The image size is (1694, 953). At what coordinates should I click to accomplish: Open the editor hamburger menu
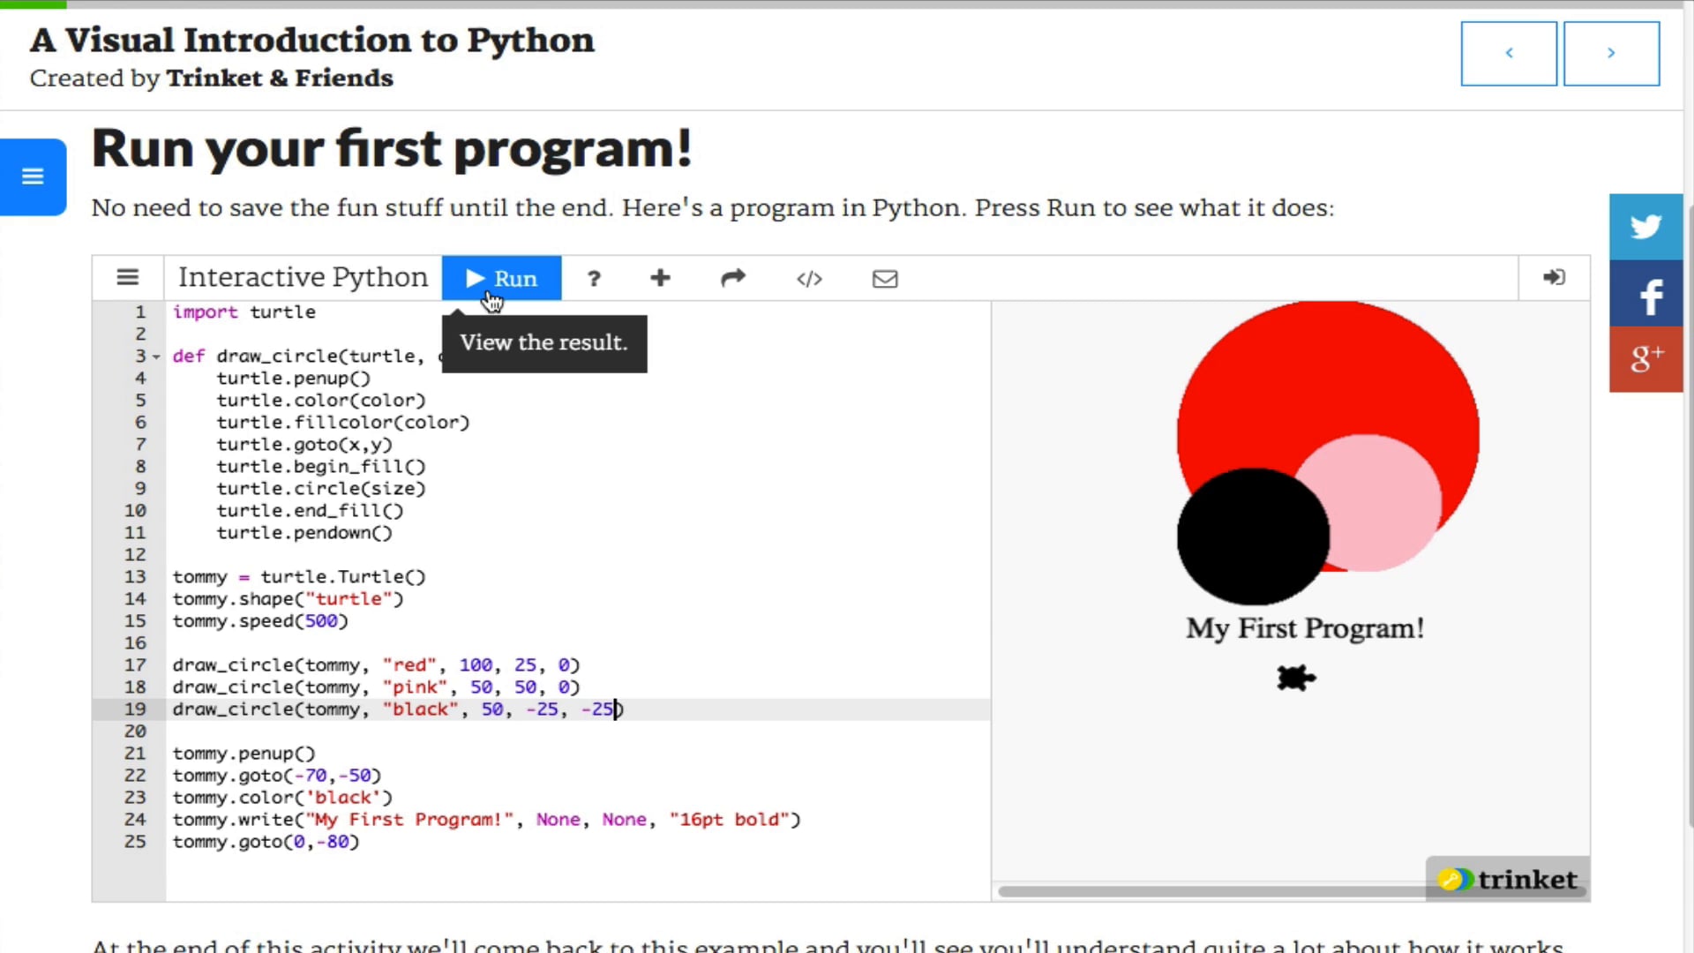128,277
